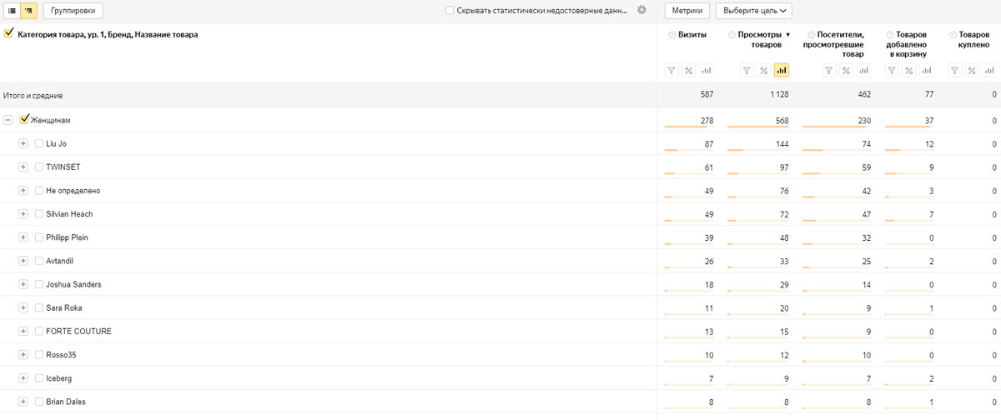Uncheck the Женщинам row checkbox
1001x420 pixels.
coord(24,120)
